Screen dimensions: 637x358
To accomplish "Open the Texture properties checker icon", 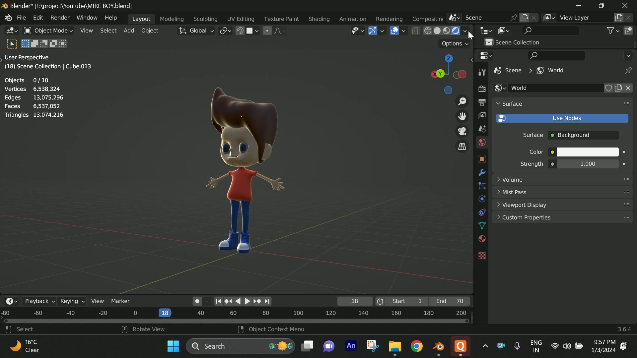I will 482,256.
